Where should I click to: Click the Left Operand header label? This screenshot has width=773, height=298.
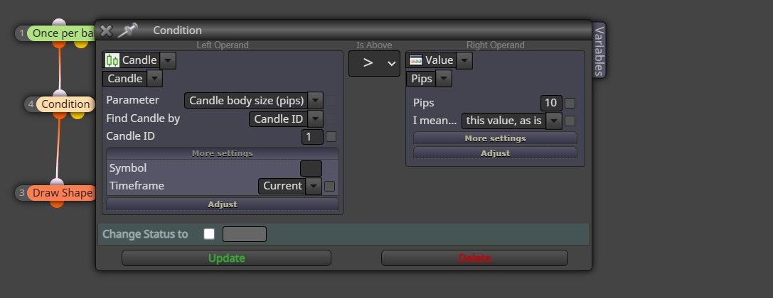pos(223,45)
